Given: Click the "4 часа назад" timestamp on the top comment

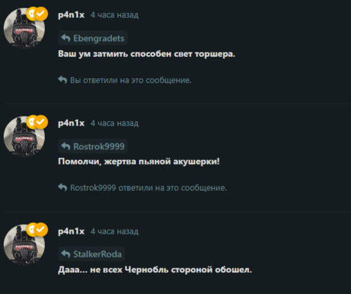Looking at the screenshot, I should 114,15.
